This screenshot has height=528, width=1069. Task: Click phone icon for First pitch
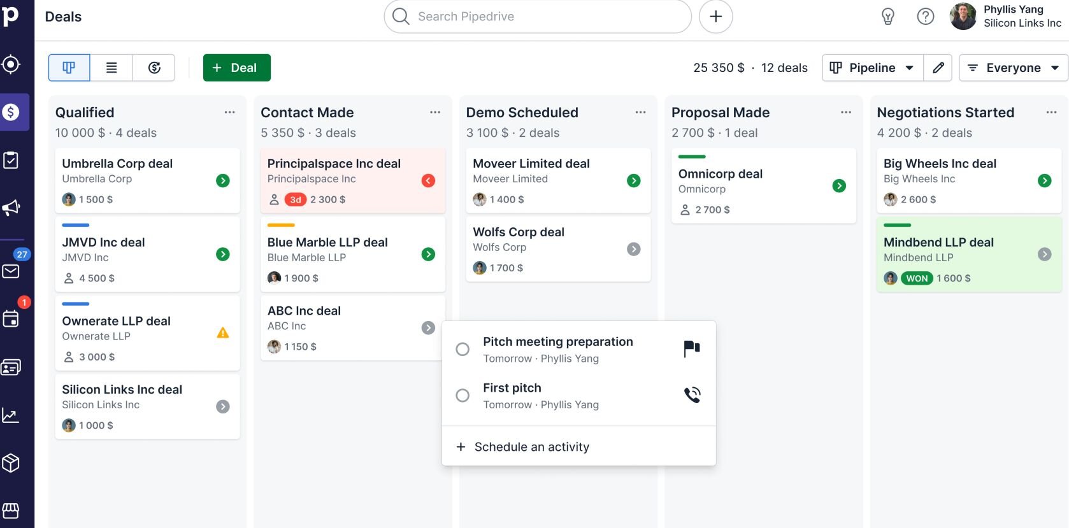click(692, 396)
